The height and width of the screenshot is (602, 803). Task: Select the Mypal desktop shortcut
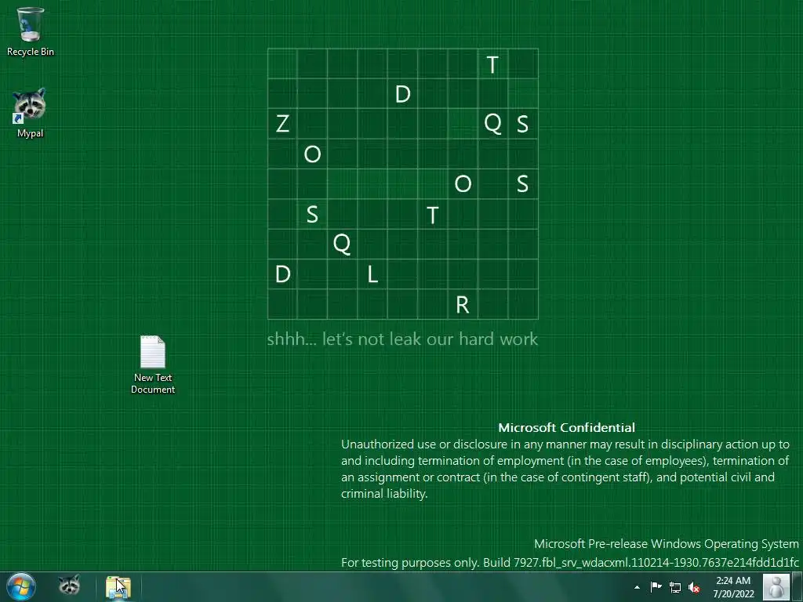pyautogui.click(x=31, y=113)
